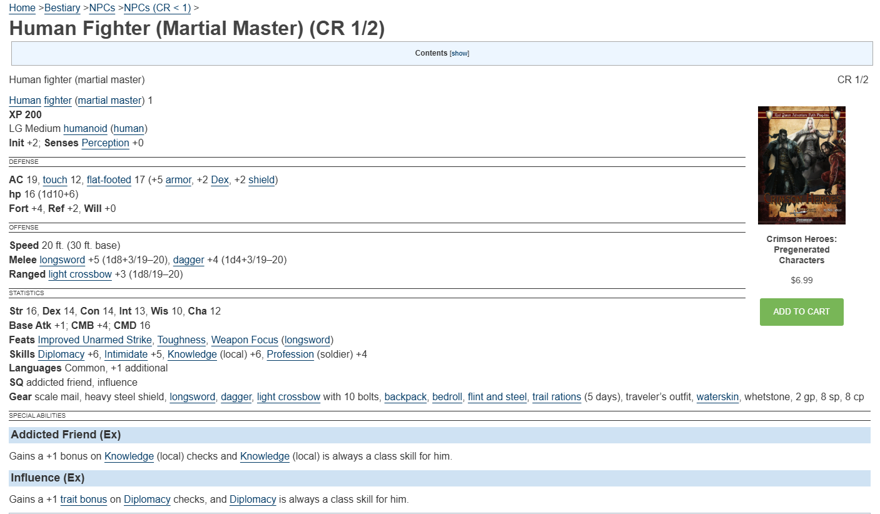The width and height of the screenshot is (880, 514).
Task: Follow the Dex link in the AC line
Action: pos(220,180)
